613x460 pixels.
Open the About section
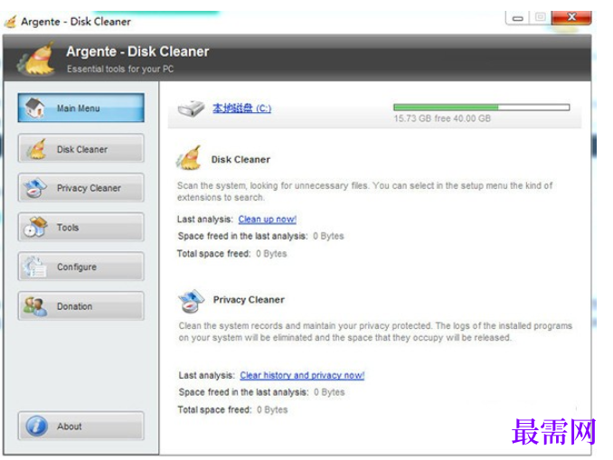coord(81,426)
